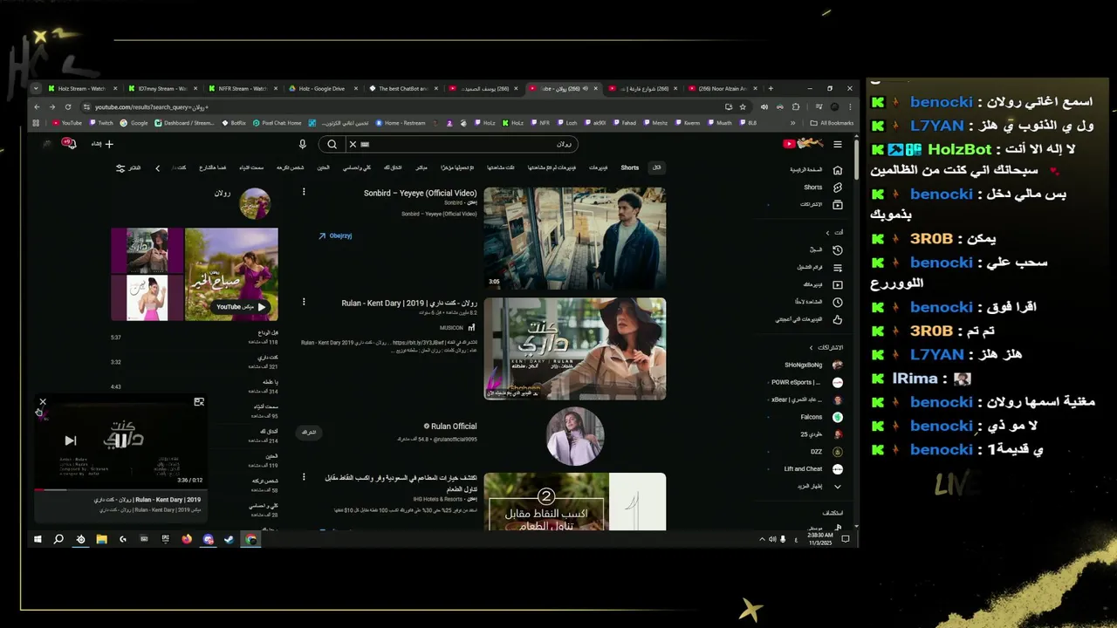Reload the page in Chrome

tap(66, 106)
